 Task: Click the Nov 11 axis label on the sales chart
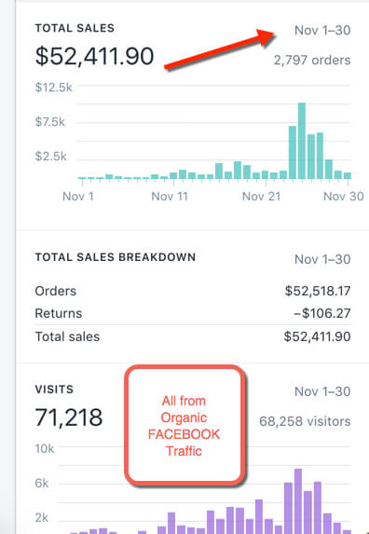170,197
